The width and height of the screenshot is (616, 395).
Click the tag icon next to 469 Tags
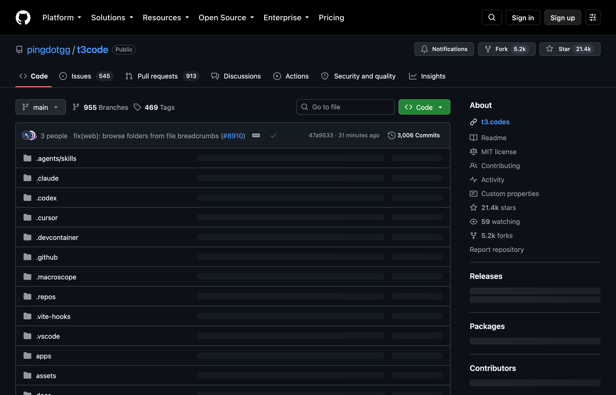[137, 107]
